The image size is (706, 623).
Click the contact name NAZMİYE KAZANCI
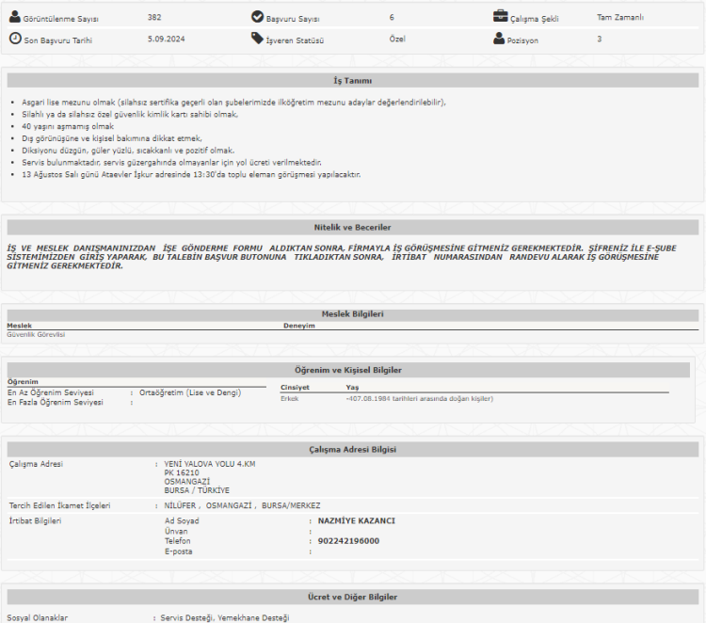coord(356,520)
